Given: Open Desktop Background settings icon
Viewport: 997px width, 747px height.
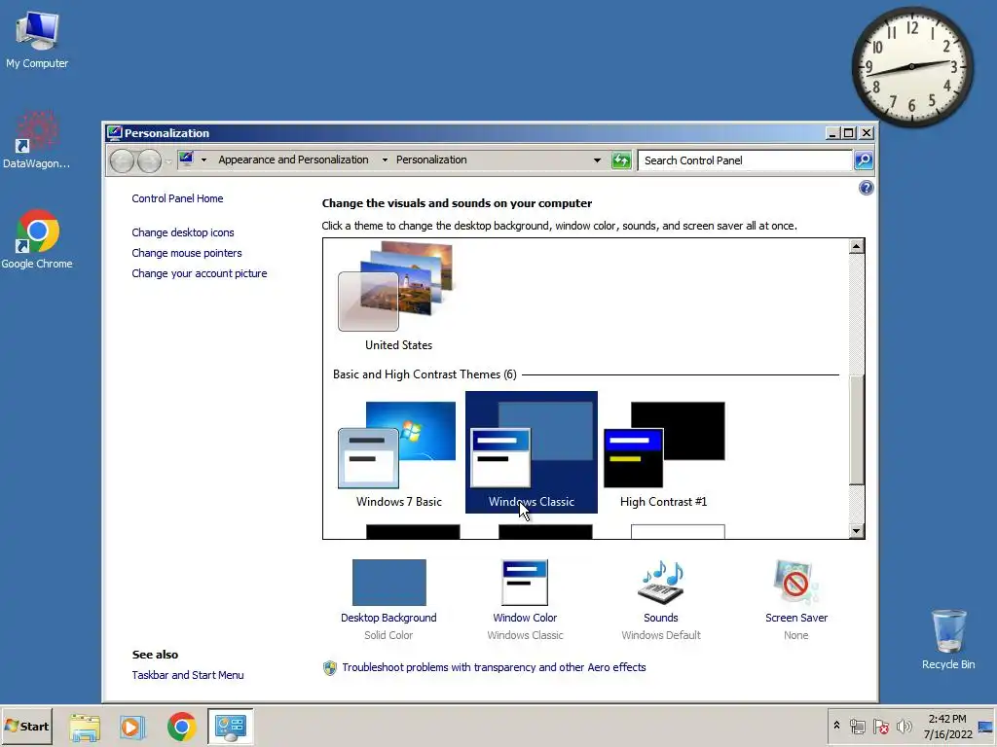Looking at the screenshot, I should coord(389,583).
